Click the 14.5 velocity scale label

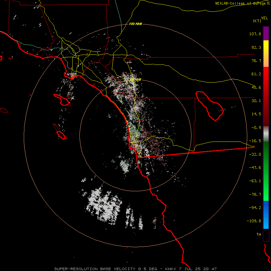(256, 114)
